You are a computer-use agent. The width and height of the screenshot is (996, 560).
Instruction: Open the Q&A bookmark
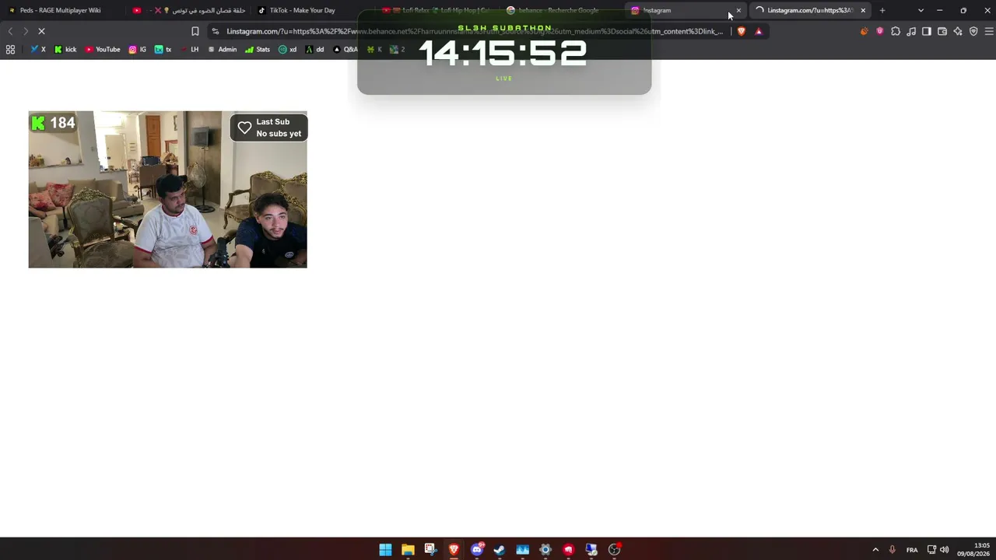(345, 49)
